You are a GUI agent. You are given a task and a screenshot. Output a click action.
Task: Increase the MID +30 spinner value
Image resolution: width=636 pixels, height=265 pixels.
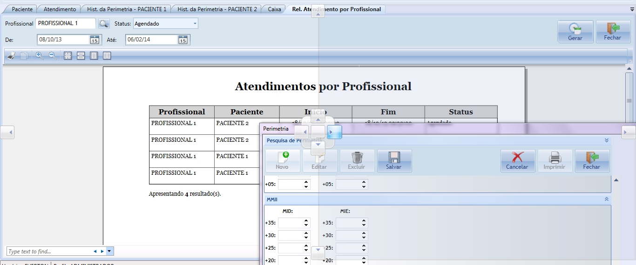click(x=306, y=233)
